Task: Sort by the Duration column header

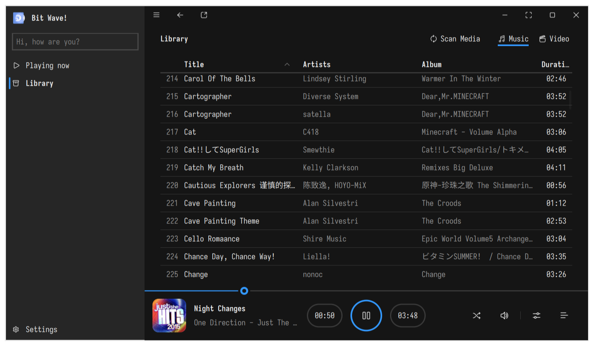Action: coord(555,64)
